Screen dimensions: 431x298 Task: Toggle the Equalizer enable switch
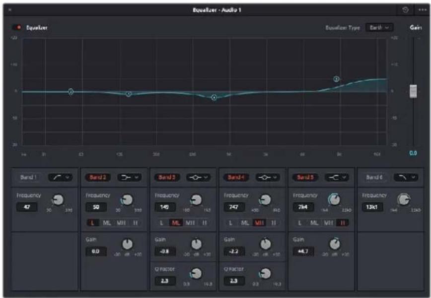point(17,27)
